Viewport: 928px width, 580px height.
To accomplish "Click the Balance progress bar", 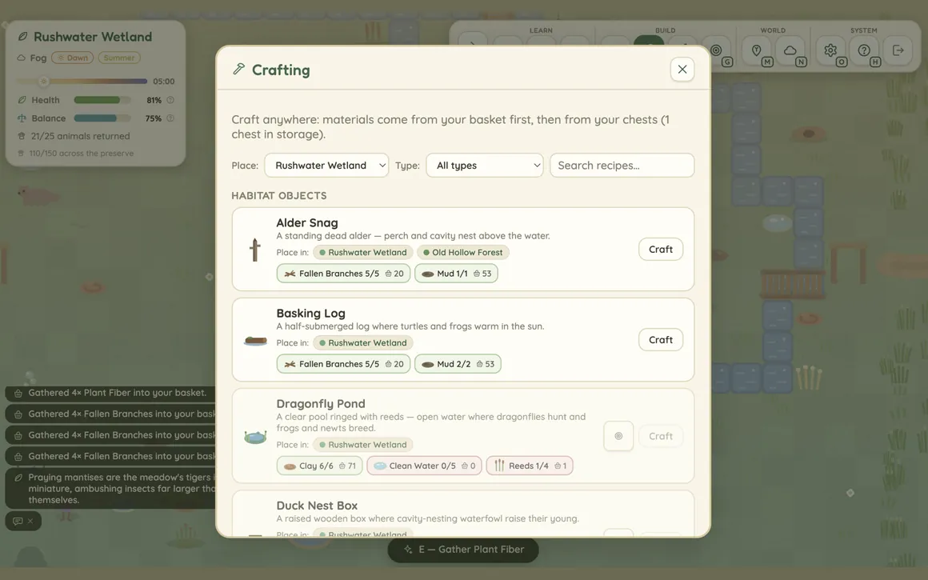I will point(102,118).
